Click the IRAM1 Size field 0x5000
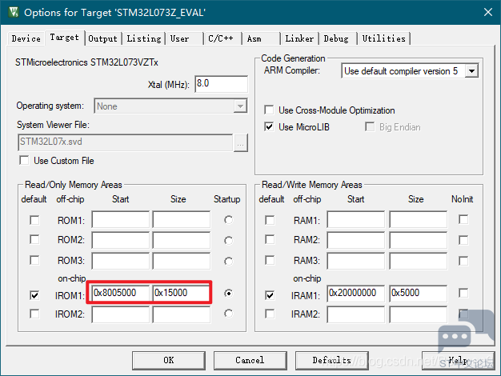The height and width of the screenshot is (376, 501). (419, 294)
